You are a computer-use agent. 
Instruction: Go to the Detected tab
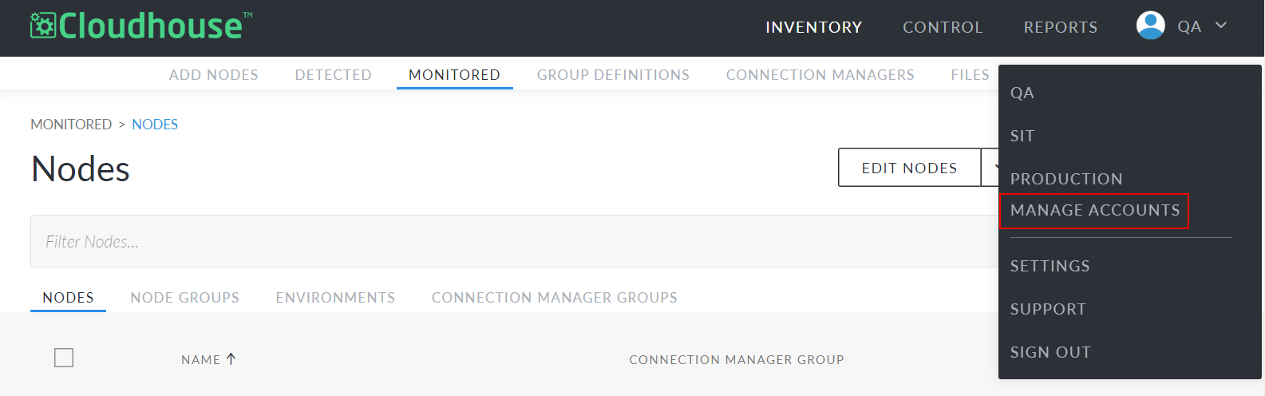click(x=333, y=74)
